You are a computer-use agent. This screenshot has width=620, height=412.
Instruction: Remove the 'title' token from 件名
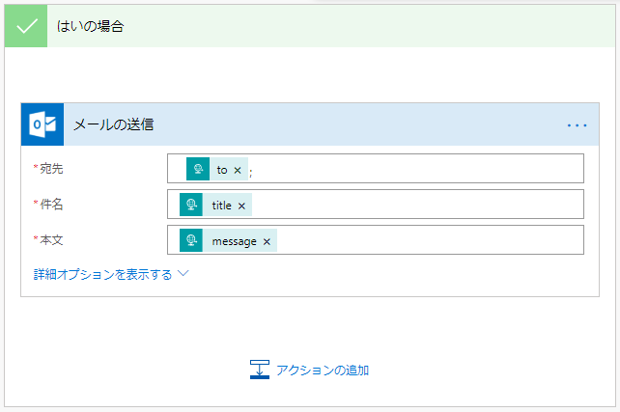tap(241, 206)
